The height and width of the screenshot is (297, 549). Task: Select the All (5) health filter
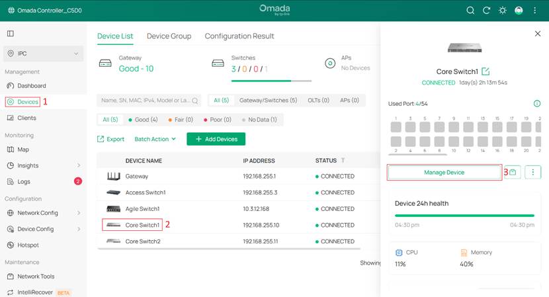coord(110,120)
